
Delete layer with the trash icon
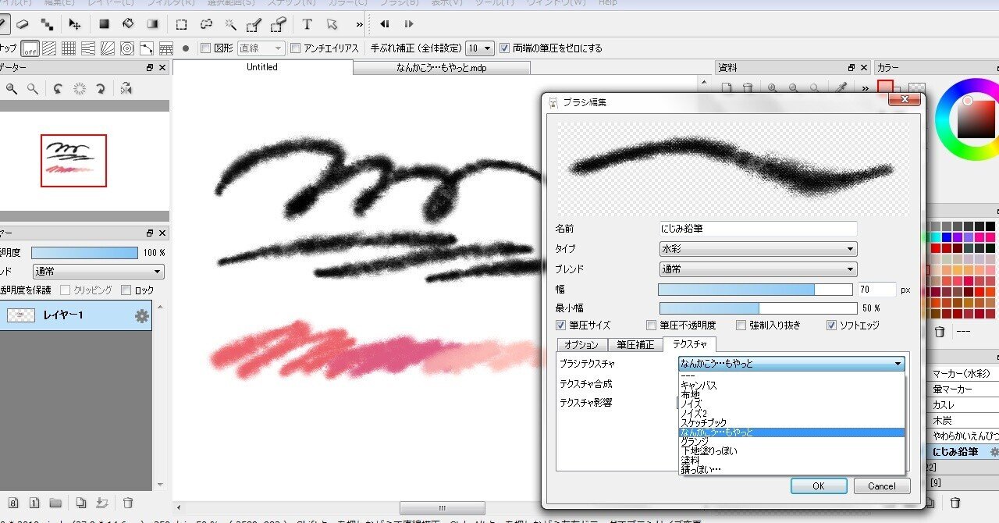coord(128,503)
